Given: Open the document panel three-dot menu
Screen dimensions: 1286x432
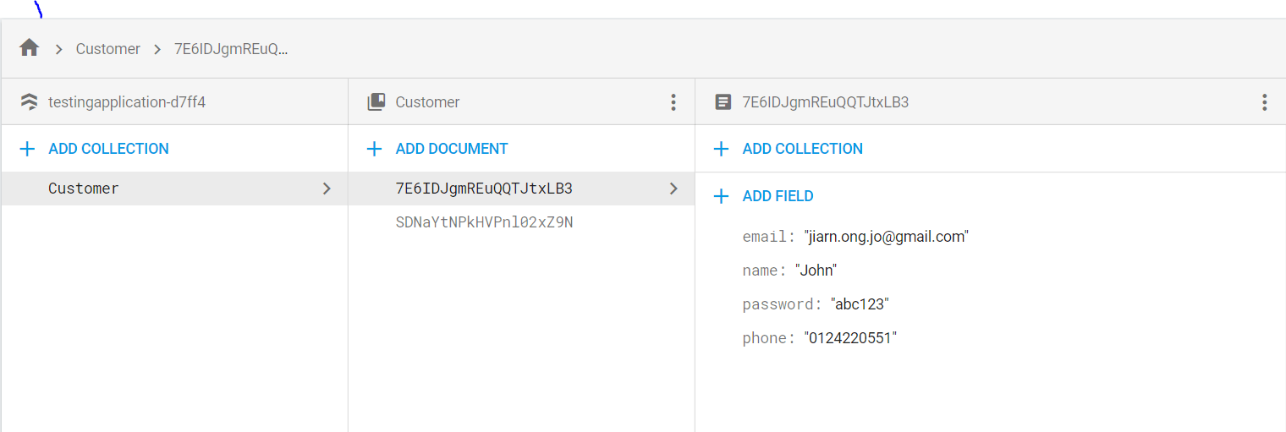Looking at the screenshot, I should [1264, 102].
